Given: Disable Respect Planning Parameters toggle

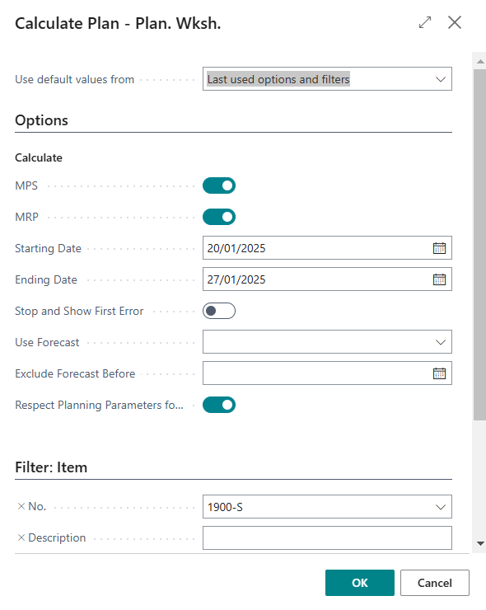Looking at the screenshot, I should pyautogui.click(x=219, y=405).
